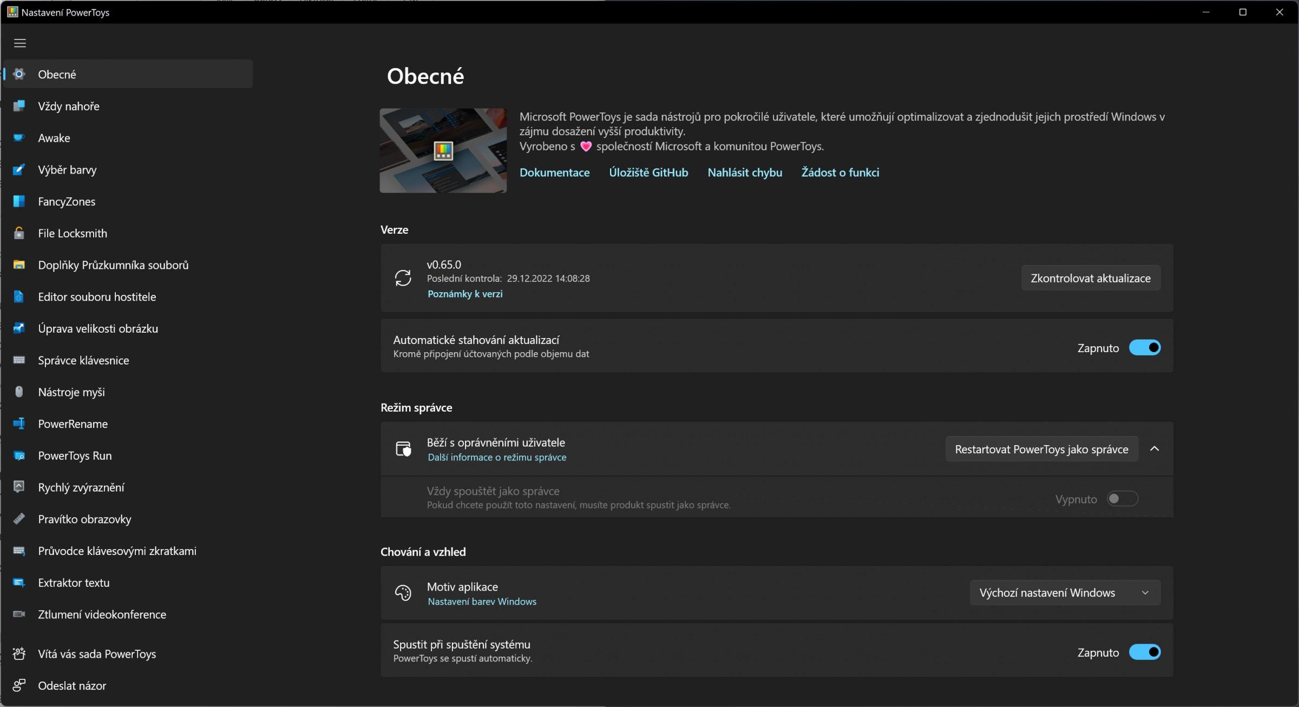Open the Vždy nahoře page
The height and width of the screenshot is (707, 1299).
128,106
